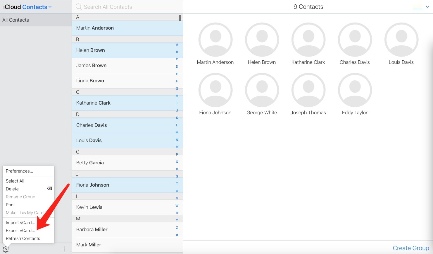The width and height of the screenshot is (433, 254).
Task: Open the settings gear menu
Action: coord(6,249)
